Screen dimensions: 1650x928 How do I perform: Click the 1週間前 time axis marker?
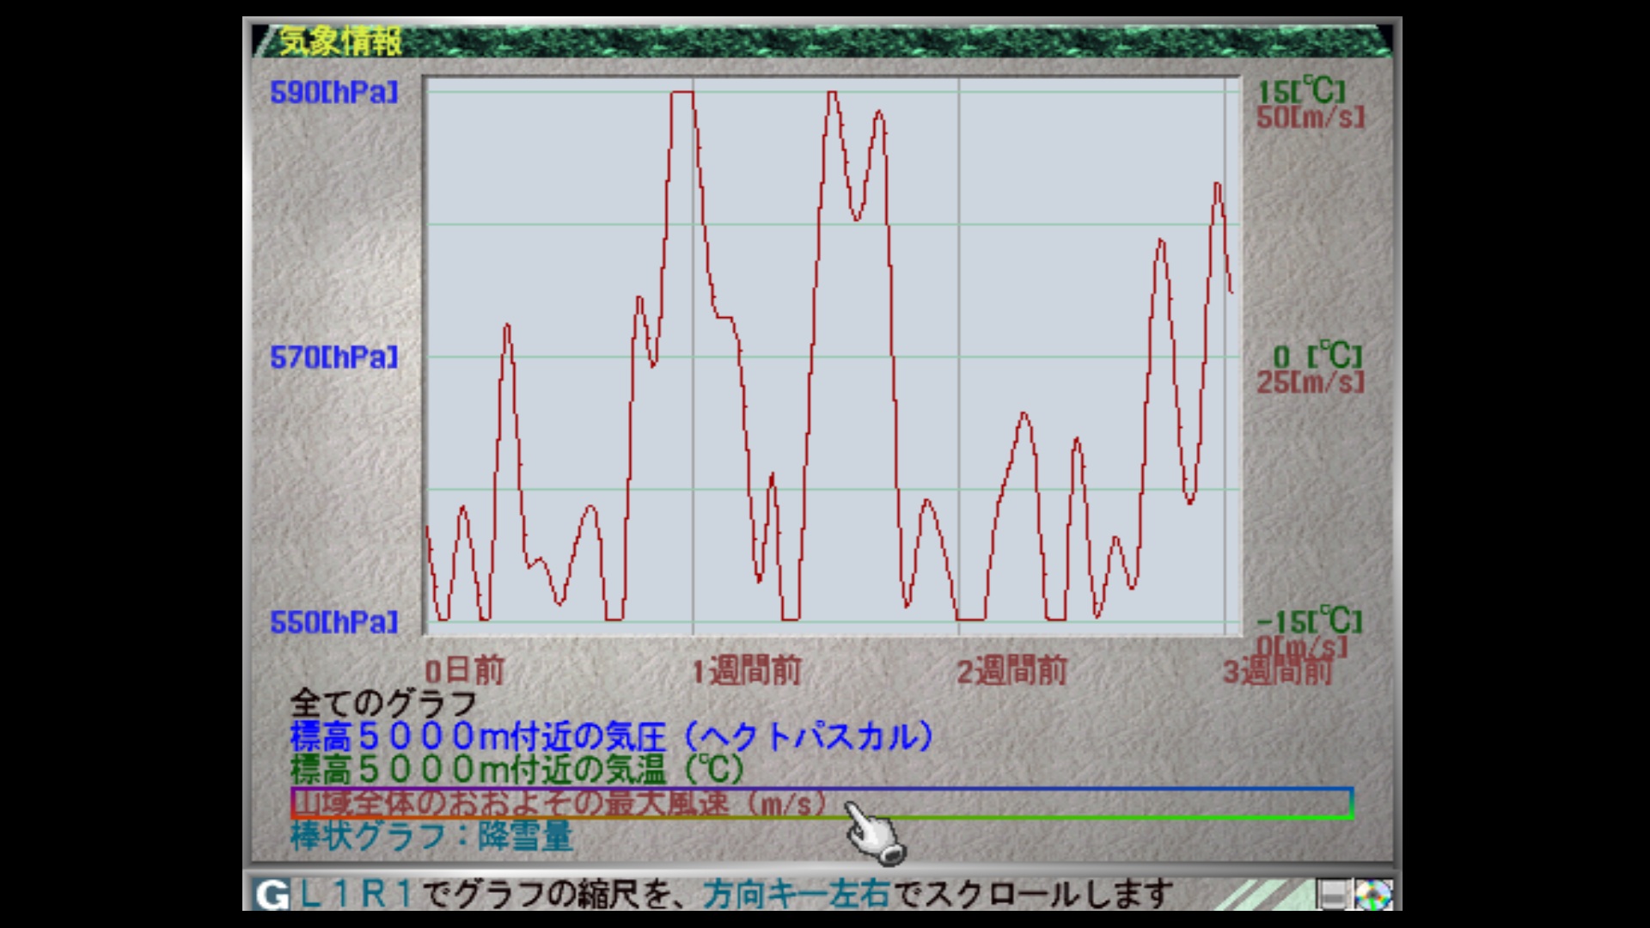point(747,671)
